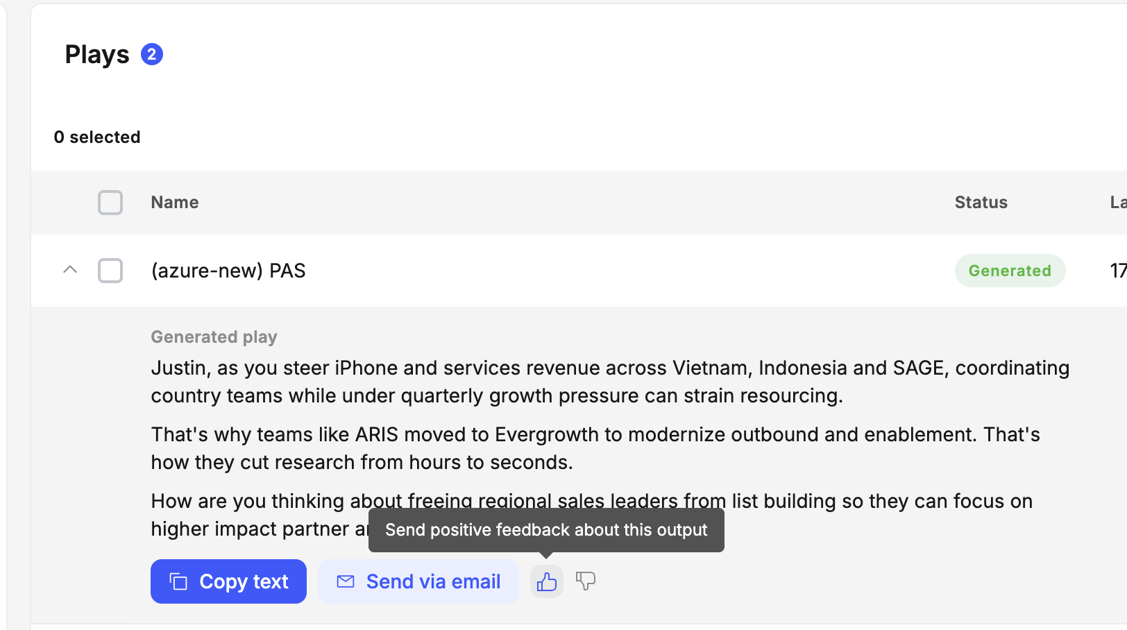Click the positive feedback tooltip
The image size is (1127, 630).
(x=546, y=530)
